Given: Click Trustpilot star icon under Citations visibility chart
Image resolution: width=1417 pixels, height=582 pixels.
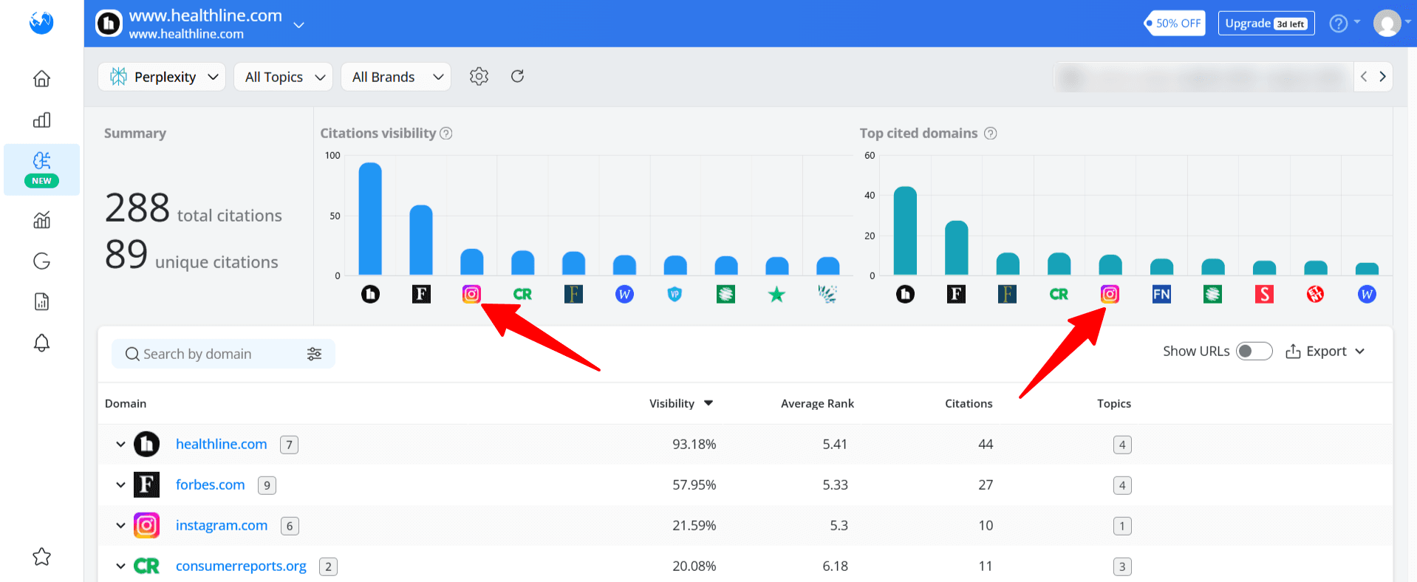Looking at the screenshot, I should 776,295.
